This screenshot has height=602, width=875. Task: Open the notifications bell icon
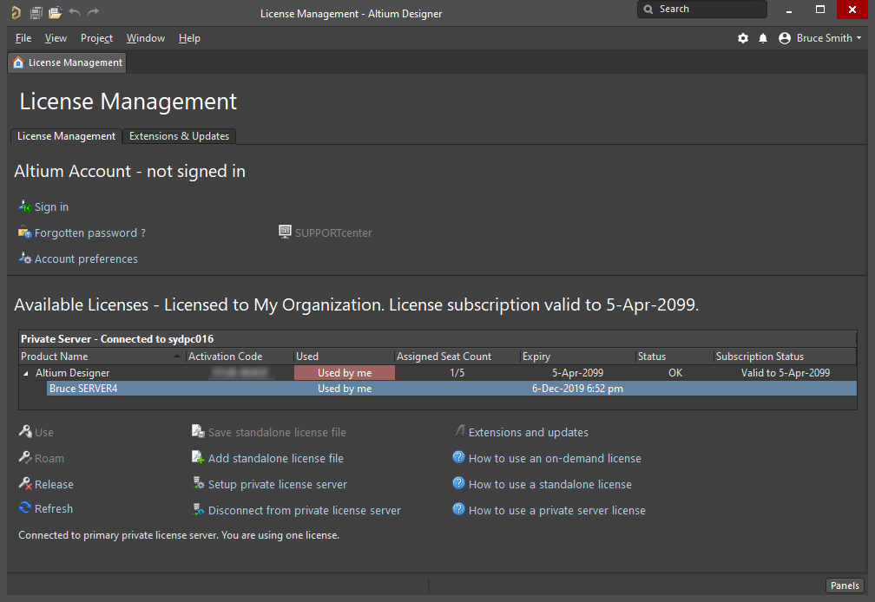point(763,38)
